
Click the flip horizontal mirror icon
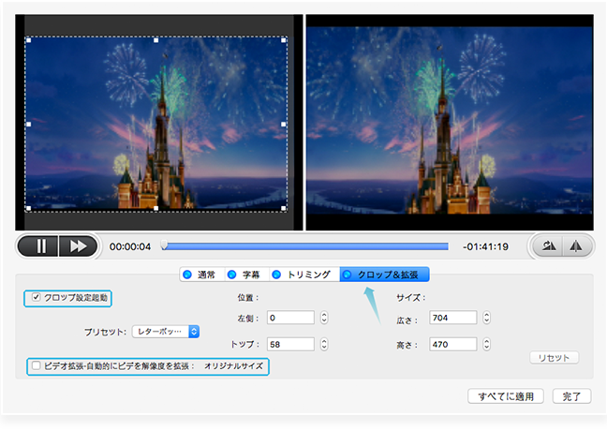coord(576,246)
